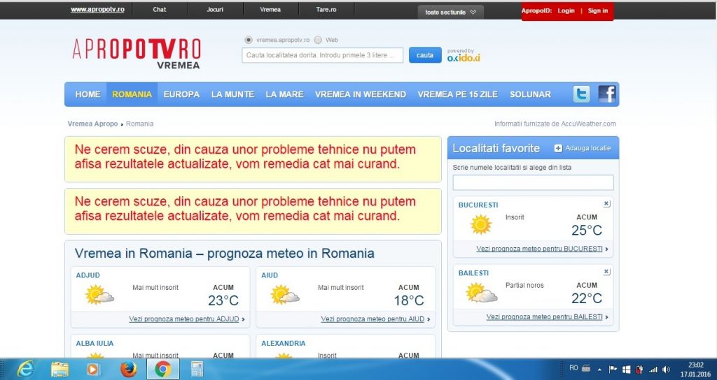The height and width of the screenshot is (380, 717).
Task: Click the ALEXANDRIA city heading
Action: point(283,344)
